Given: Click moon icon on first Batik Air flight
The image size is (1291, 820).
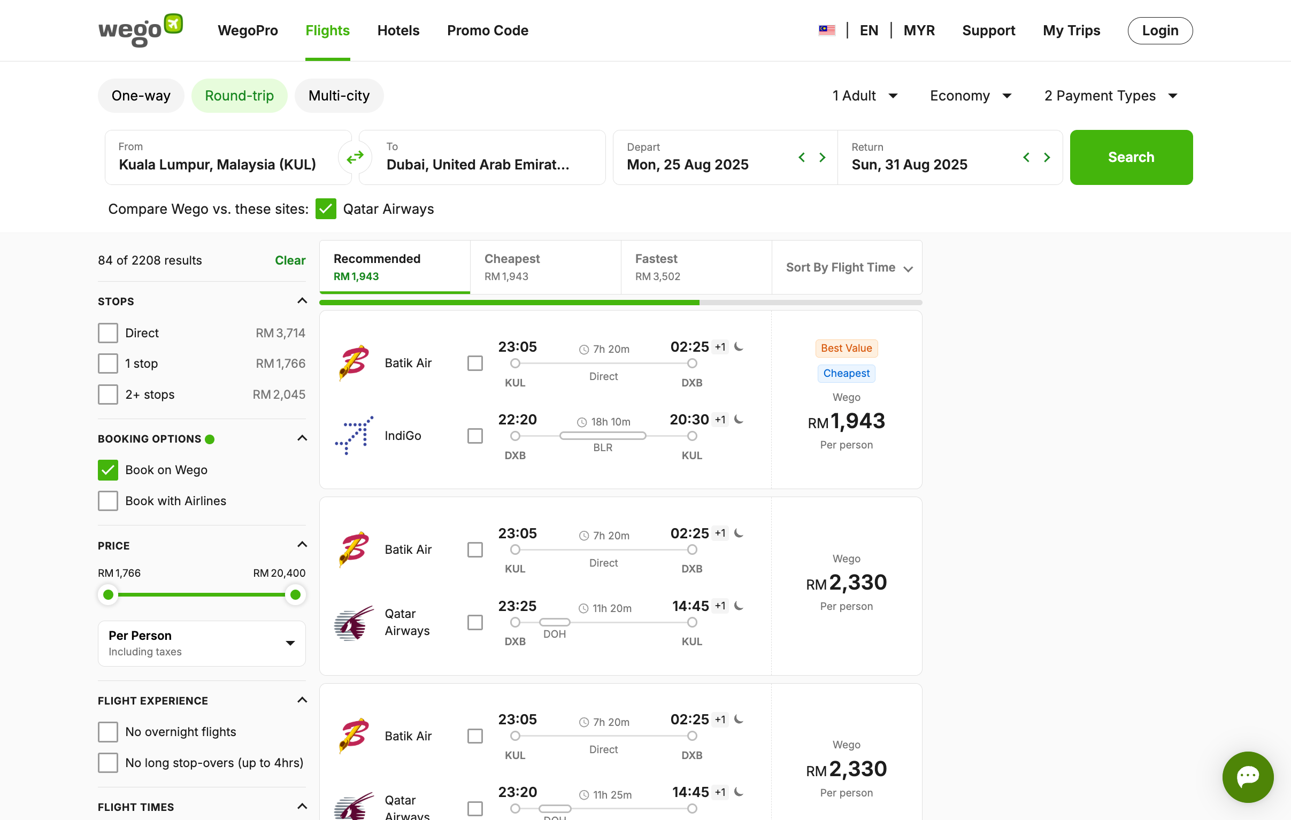Looking at the screenshot, I should click(739, 347).
